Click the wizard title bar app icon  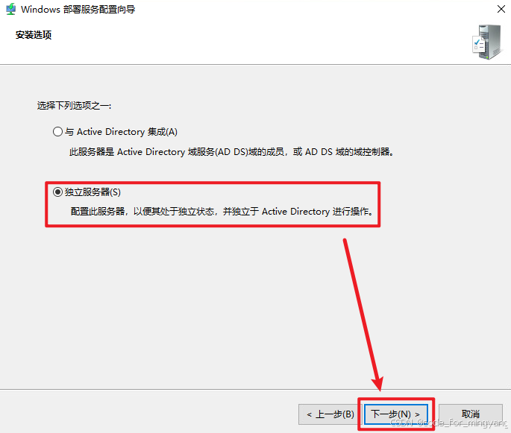coord(10,9)
